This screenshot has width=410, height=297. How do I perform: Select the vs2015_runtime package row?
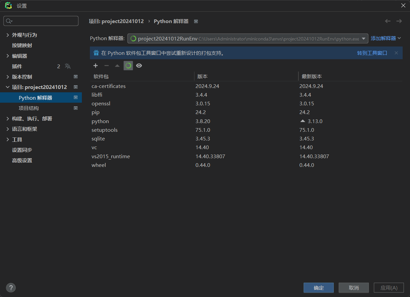point(246,156)
